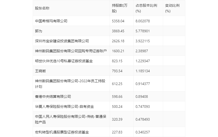218x137 pixels.
Task: Select shareholder 深圳市宝安建设投资集团有限公司
Action: (62, 41)
